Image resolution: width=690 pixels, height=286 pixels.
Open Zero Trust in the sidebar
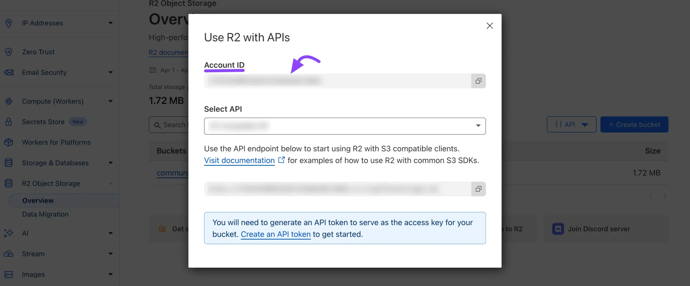click(x=38, y=52)
